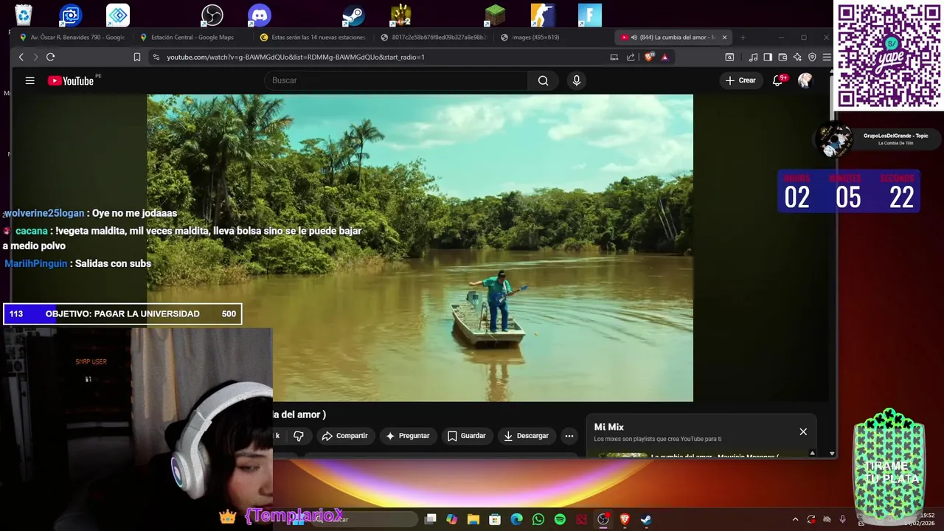
Task: Focus the YouTube Buscar search field
Action: pos(395,80)
